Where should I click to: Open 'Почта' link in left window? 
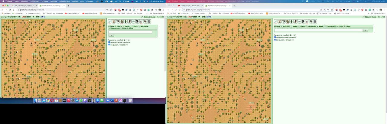[x=153, y=17]
